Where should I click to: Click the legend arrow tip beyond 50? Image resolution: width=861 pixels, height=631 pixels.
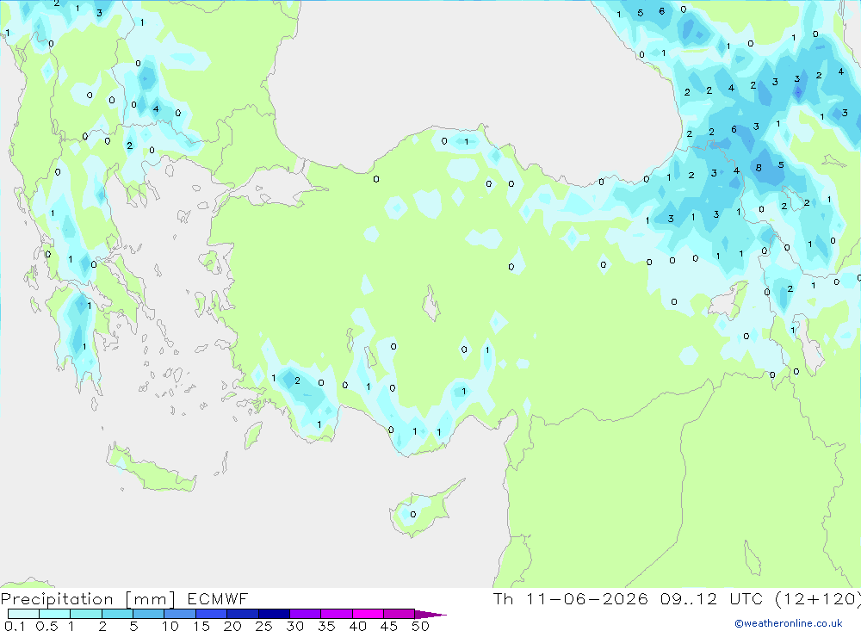(431, 615)
